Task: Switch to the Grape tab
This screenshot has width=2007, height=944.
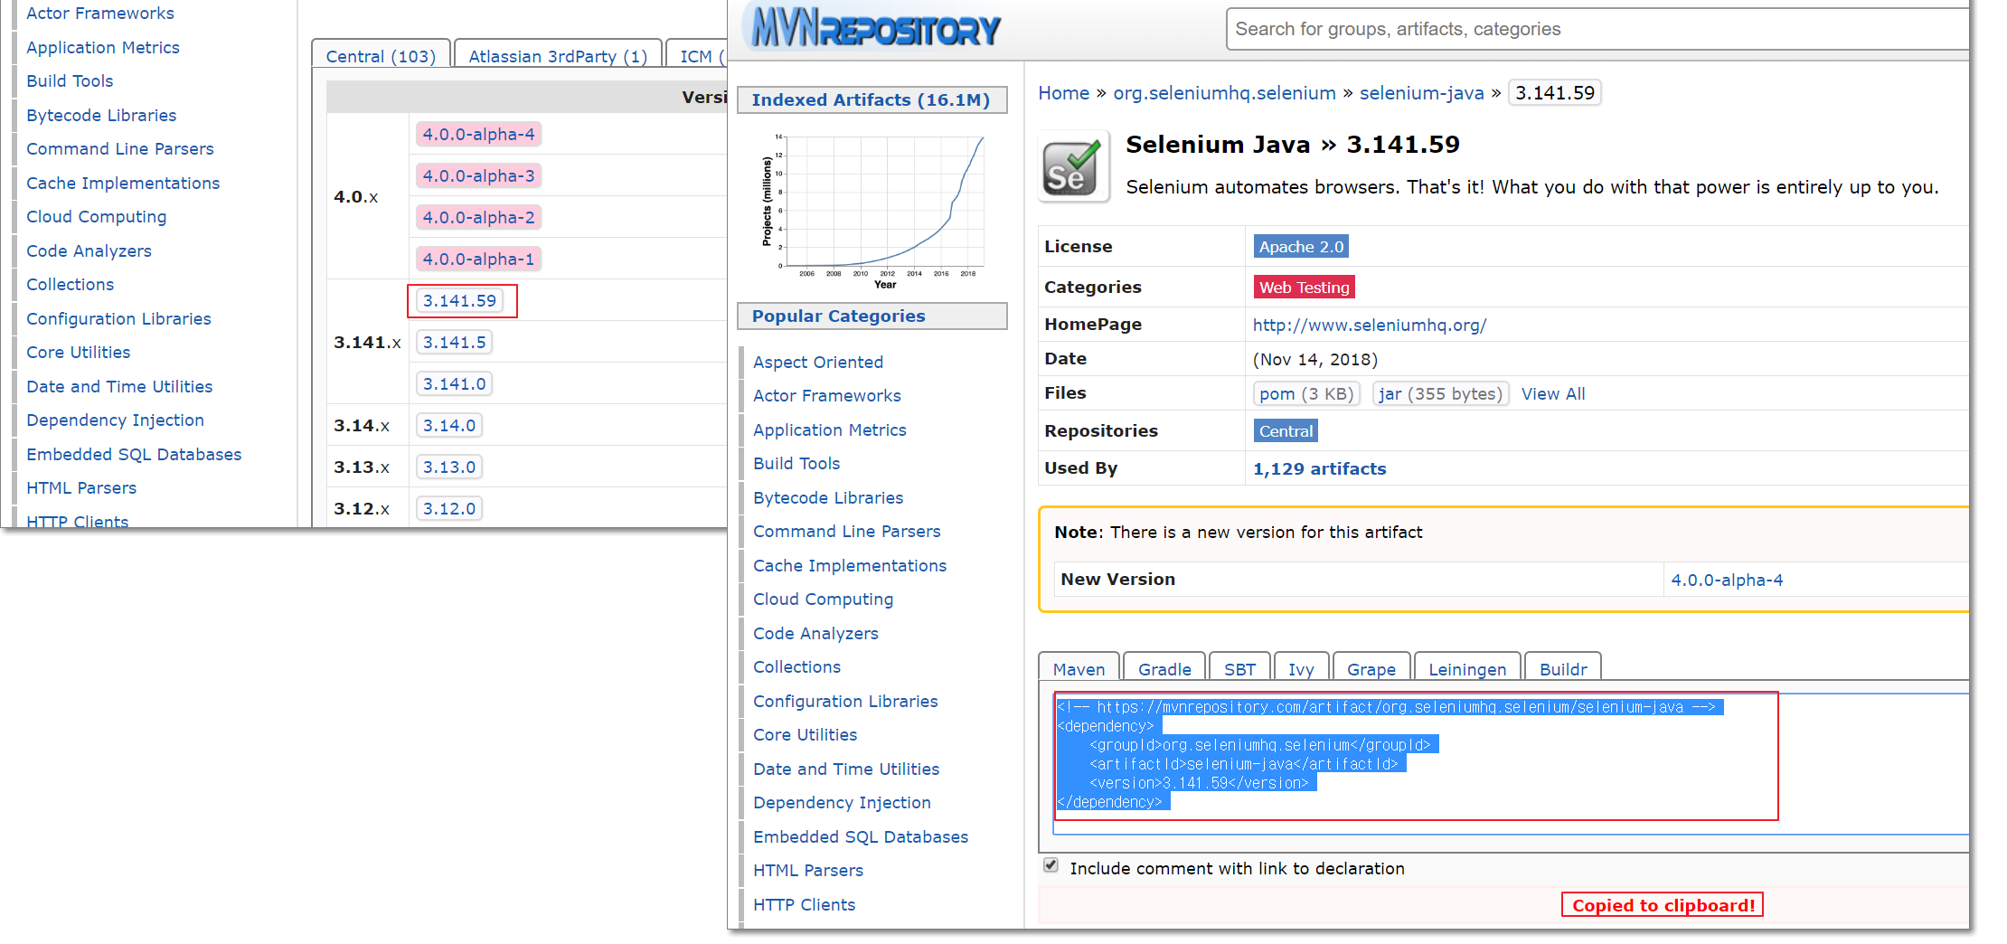Action: (1371, 668)
